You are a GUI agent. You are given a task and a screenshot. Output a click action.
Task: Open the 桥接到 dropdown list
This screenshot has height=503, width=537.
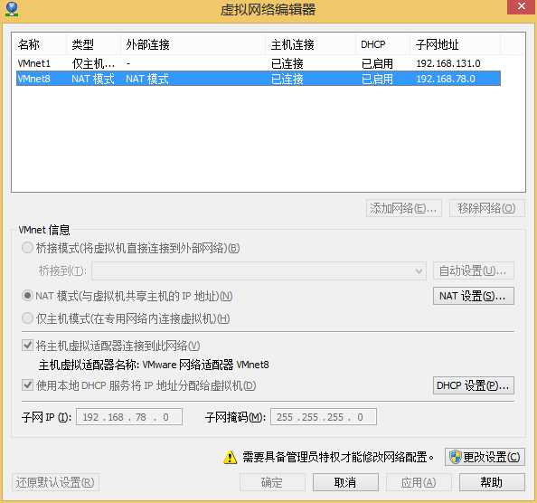coord(259,271)
